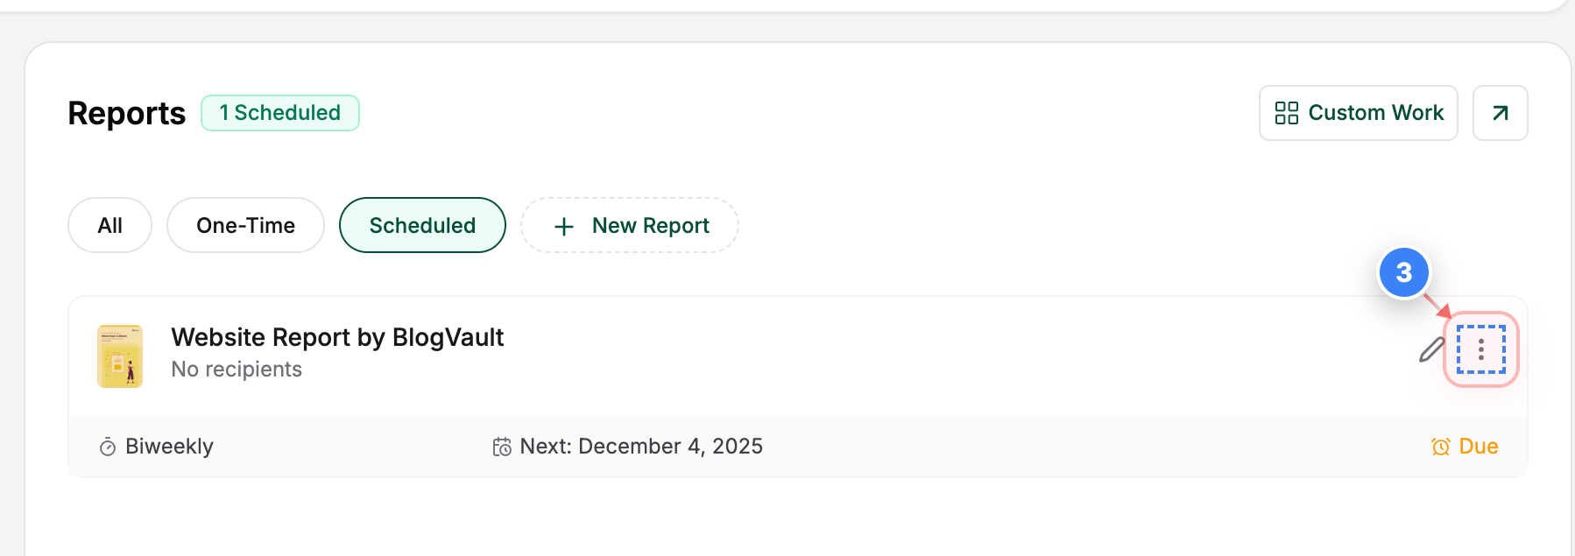Click the No recipients text

tap(237, 369)
